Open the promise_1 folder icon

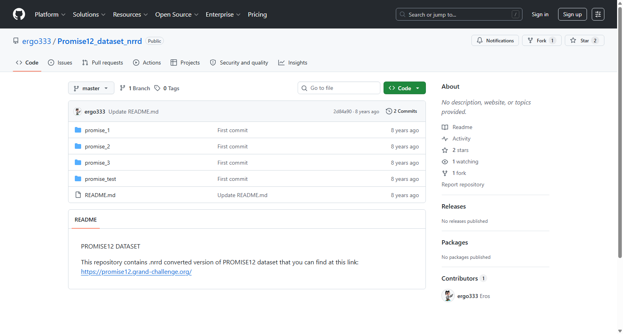click(x=78, y=130)
